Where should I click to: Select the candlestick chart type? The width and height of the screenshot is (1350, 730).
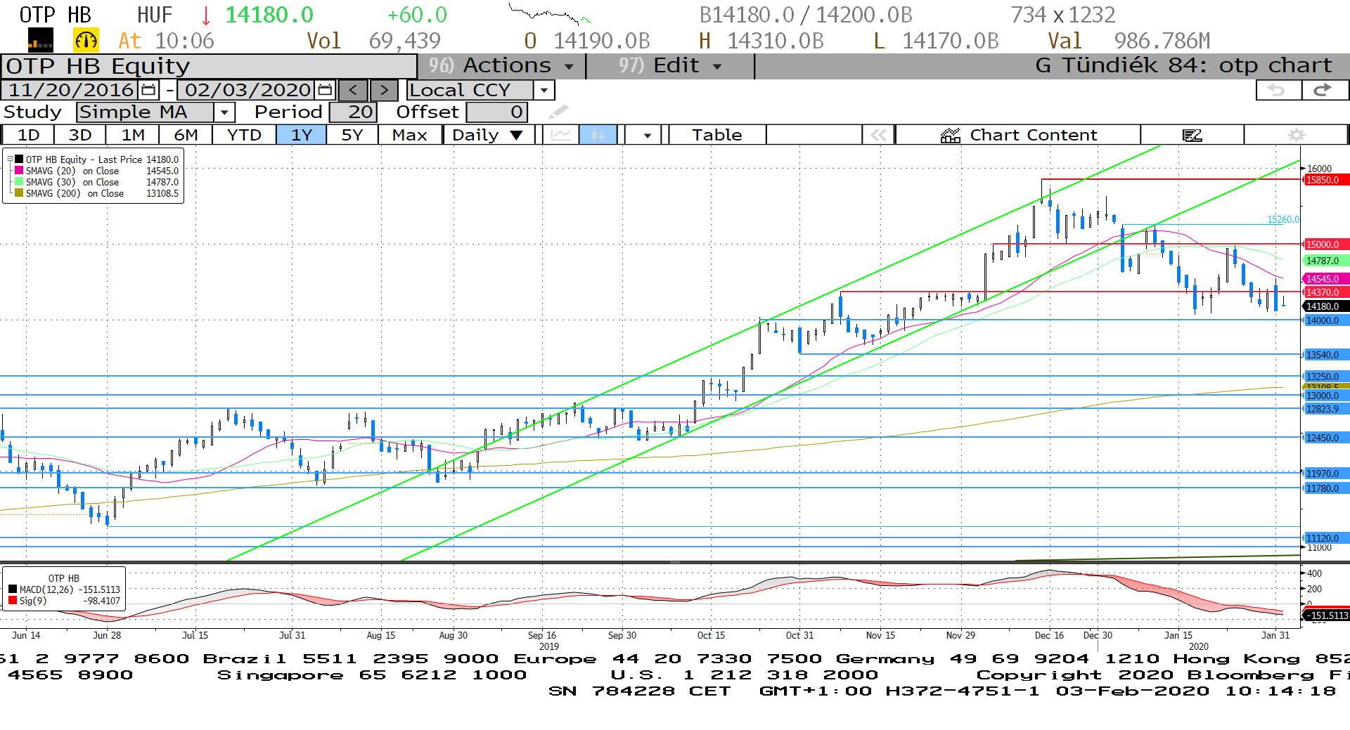(598, 135)
